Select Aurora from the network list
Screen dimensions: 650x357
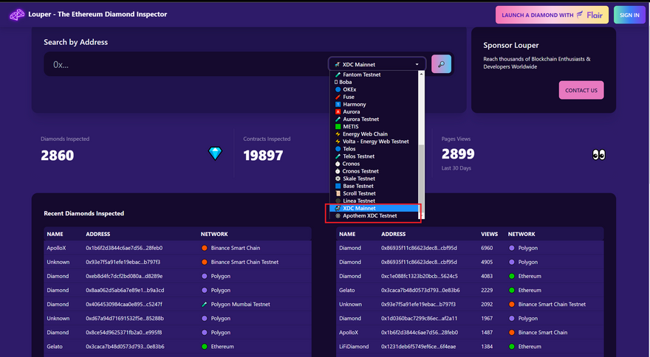click(x=352, y=112)
